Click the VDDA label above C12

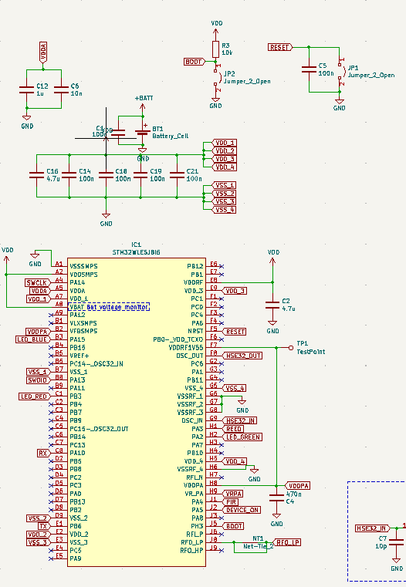click(43, 52)
